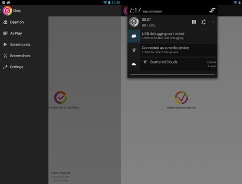Image resolution: width=242 pixels, height=184 pixels.
Task: Open Connected as a media device notification
Action: 172,50
